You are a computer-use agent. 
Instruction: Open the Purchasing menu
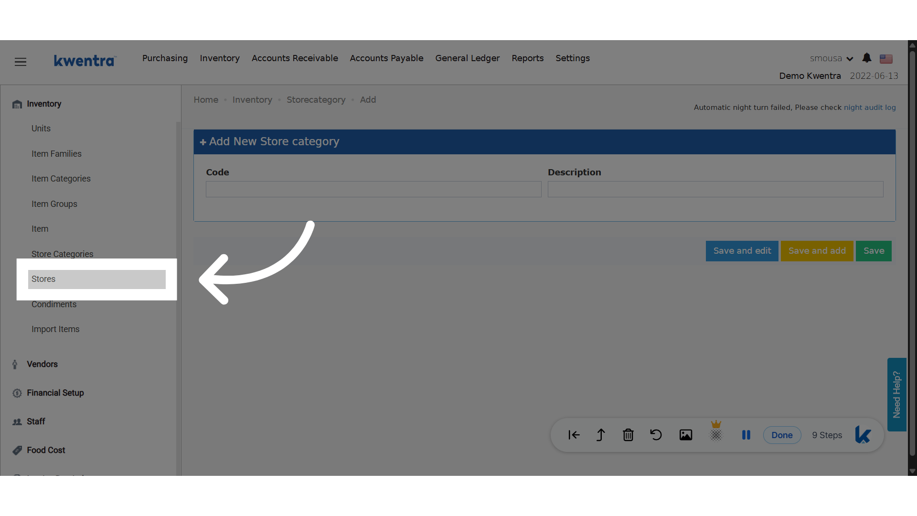(165, 58)
